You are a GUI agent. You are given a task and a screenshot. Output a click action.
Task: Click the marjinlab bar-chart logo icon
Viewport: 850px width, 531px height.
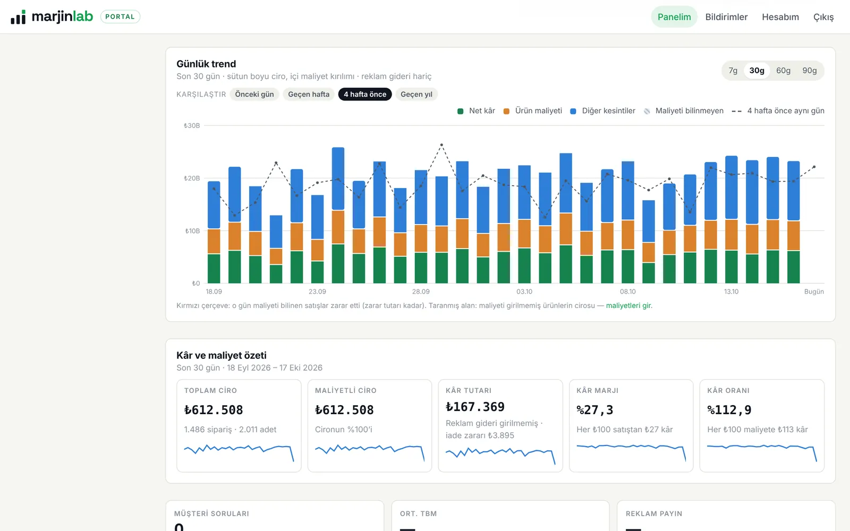[18, 17]
